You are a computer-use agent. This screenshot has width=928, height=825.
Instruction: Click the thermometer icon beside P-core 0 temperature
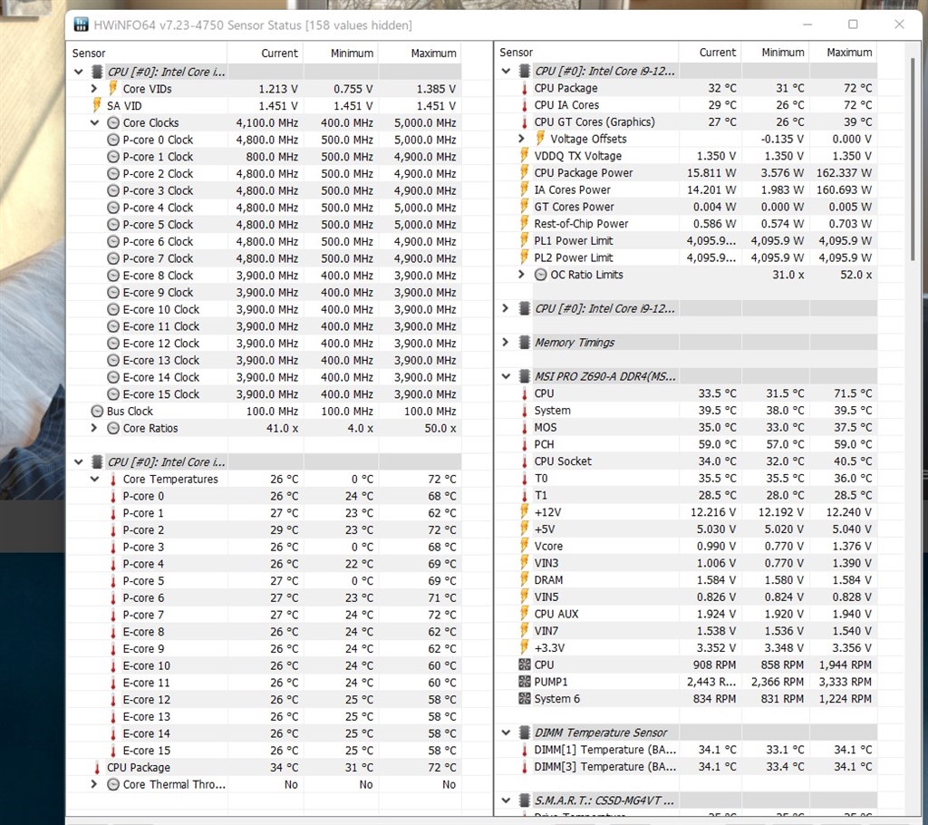[x=113, y=496]
